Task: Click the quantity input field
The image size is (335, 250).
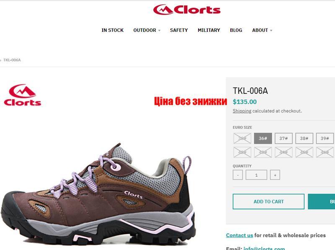Action: [x=256, y=175]
